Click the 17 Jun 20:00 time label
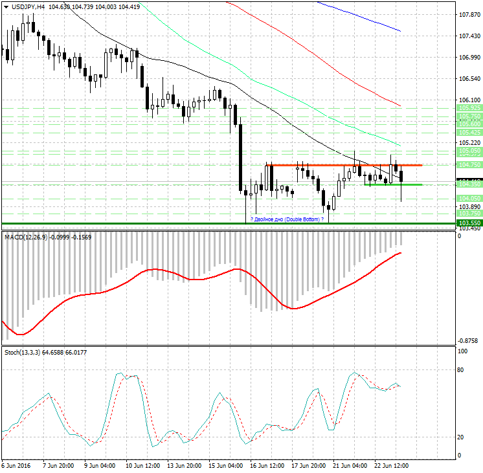 [x=308, y=465]
